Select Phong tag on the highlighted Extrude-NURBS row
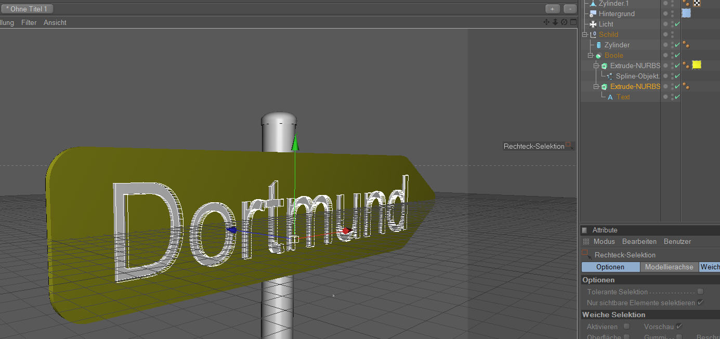This screenshot has height=339, width=720. 686,86
